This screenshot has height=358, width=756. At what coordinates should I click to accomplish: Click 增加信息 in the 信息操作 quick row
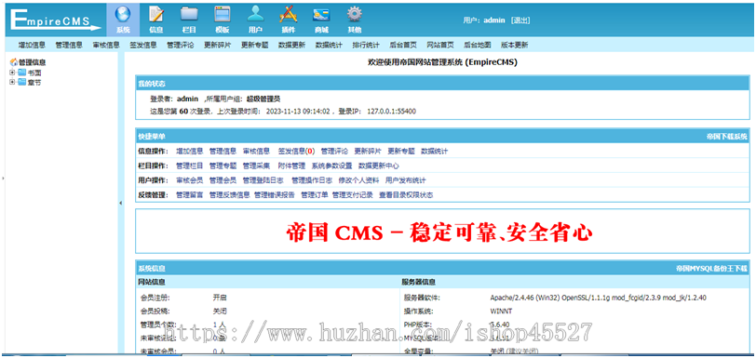(190, 152)
